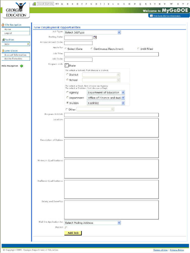Click the Georgia Department of Education logo
This screenshot has height=253, width=190.
pos(16,10)
